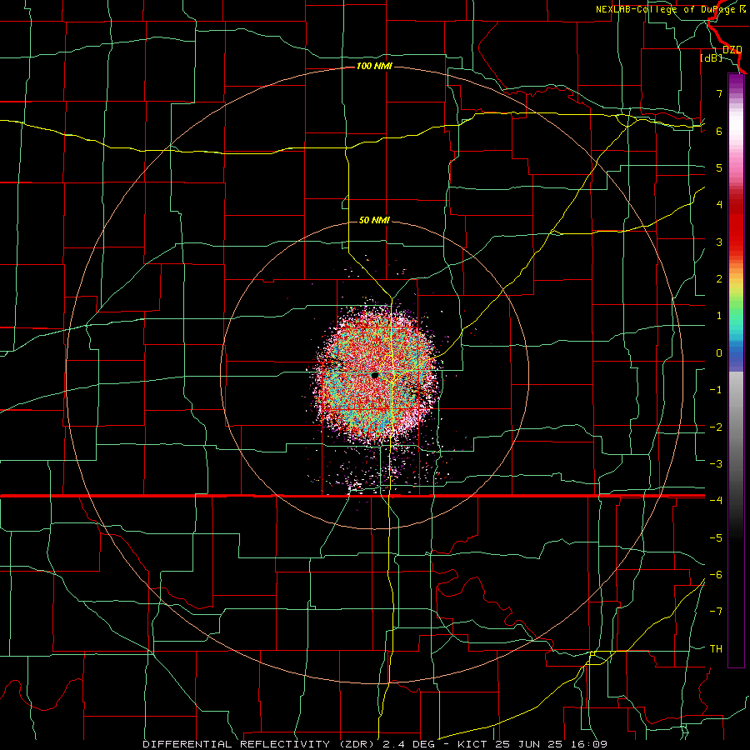Image resolution: width=750 pixels, height=750 pixels.
Task: Click the -5 value on the ZDR scale
Action: (x=716, y=538)
